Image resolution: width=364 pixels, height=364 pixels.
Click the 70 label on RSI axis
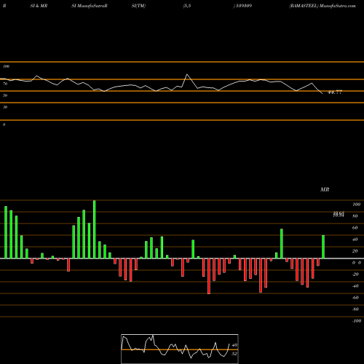5,84
